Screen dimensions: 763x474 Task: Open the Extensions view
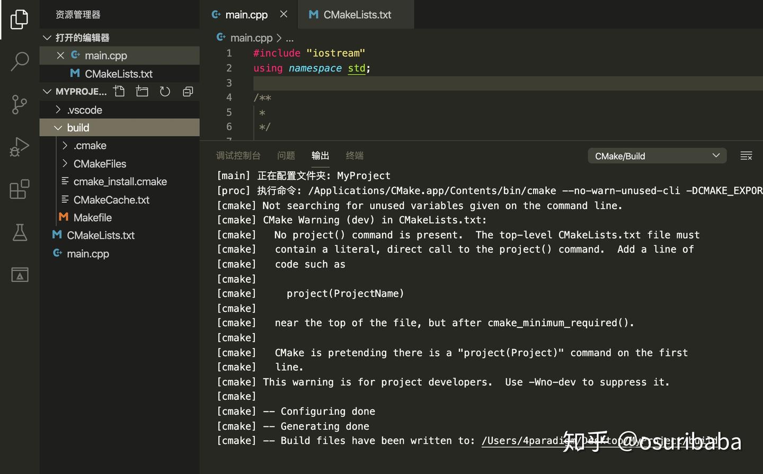pyautogui.click(x=20, y=189)
